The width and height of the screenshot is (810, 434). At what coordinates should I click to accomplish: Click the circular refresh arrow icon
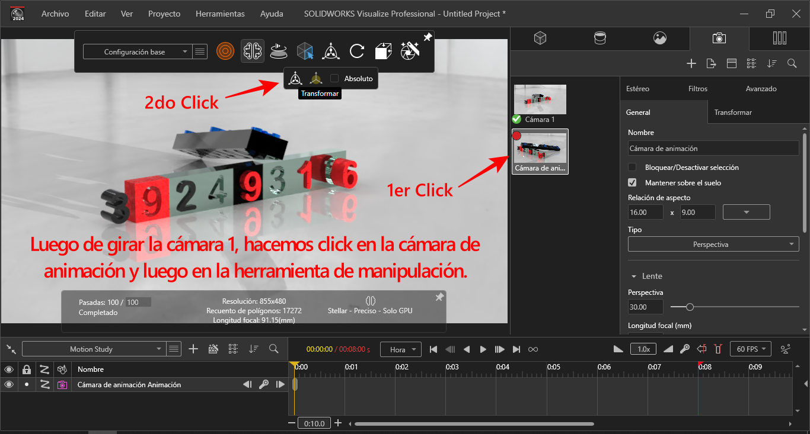[357, 52]
